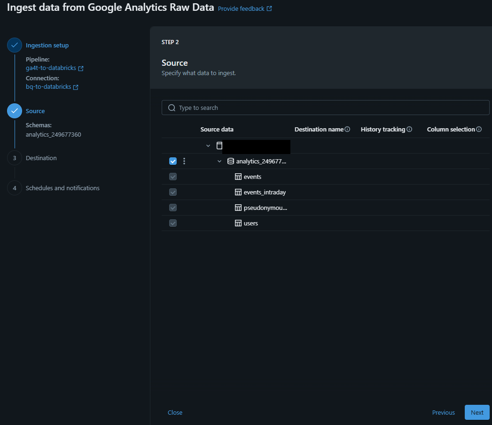This screenshot has height=425, width=492.
Task: Click the table icon next to users
Action: tap(238, 223)
